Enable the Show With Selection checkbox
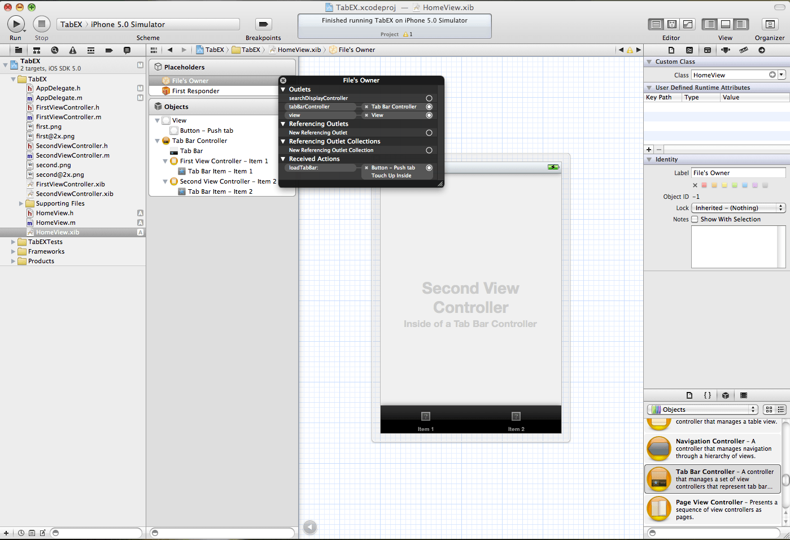This screenshot has height=540, width=790. (695, 220)
